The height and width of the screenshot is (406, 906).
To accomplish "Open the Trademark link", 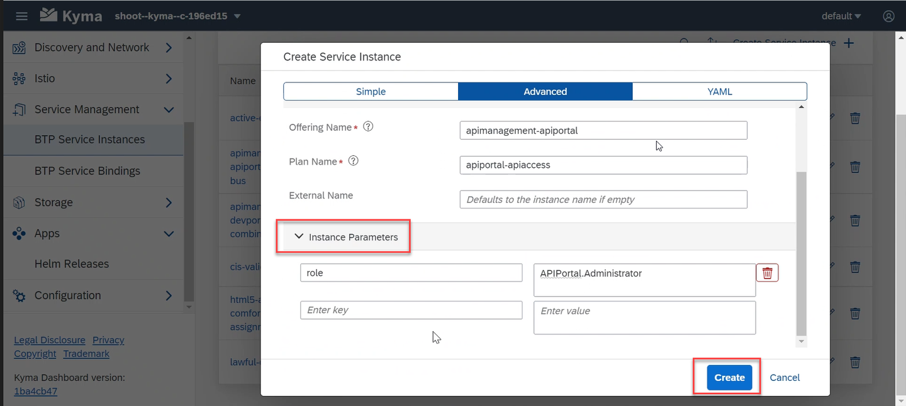I will point(86,354).
